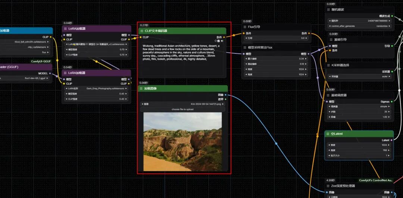Click the 条件 input socket of Flux引导
The image size is (403, 198).
[x=244, y=33]
